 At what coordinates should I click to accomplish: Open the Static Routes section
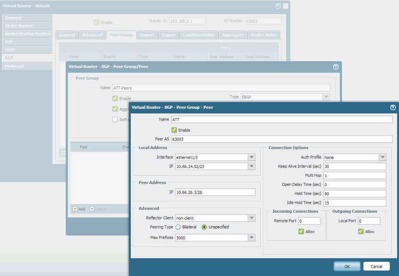[19, 26]
